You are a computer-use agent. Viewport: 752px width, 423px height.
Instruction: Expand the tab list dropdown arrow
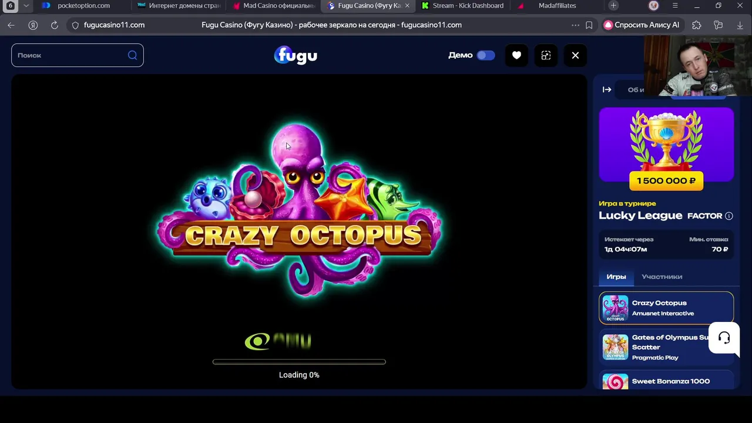coord(26,6)
